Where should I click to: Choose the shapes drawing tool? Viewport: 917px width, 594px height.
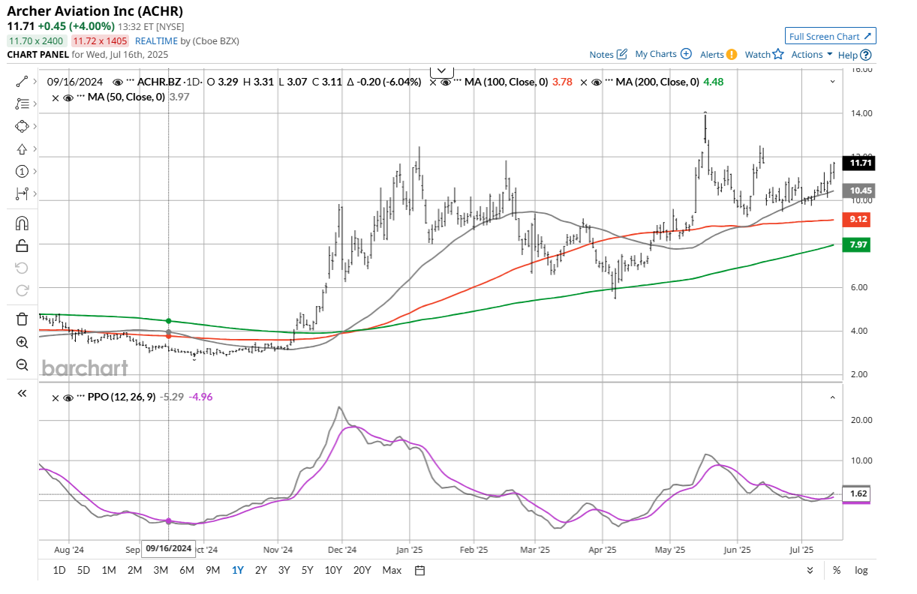21,126
